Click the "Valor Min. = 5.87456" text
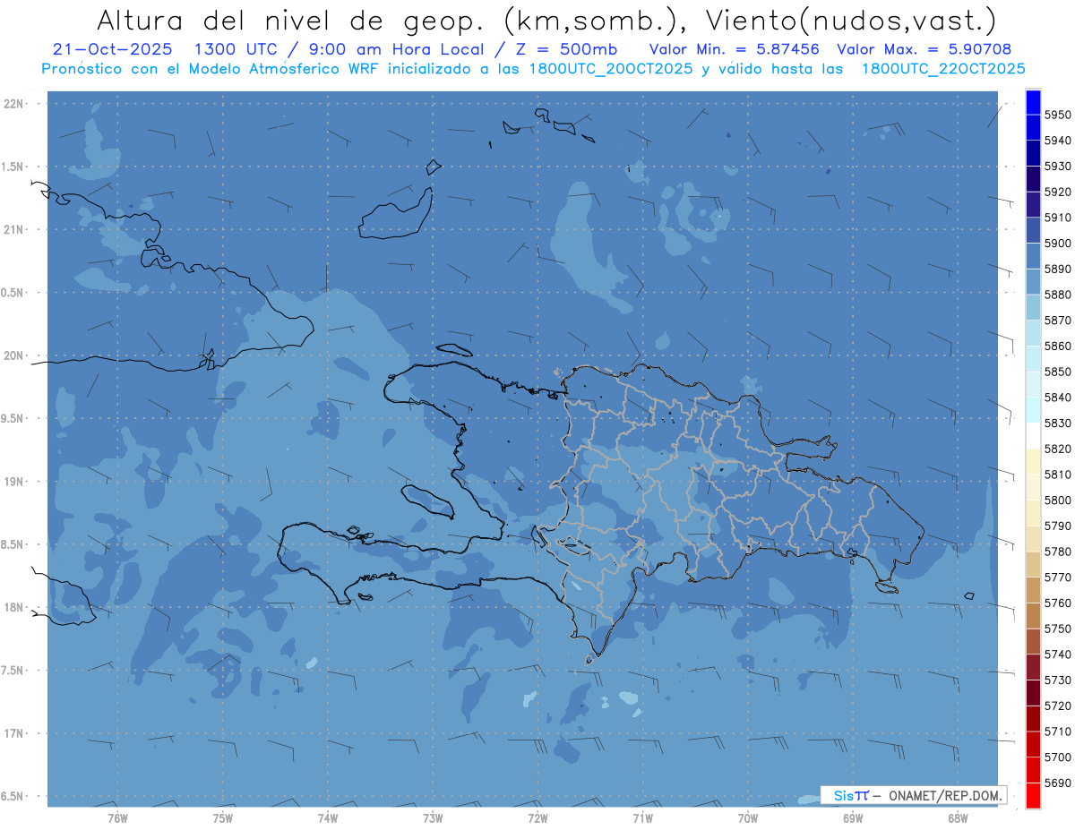The image size is (1075, 830). 734,49
